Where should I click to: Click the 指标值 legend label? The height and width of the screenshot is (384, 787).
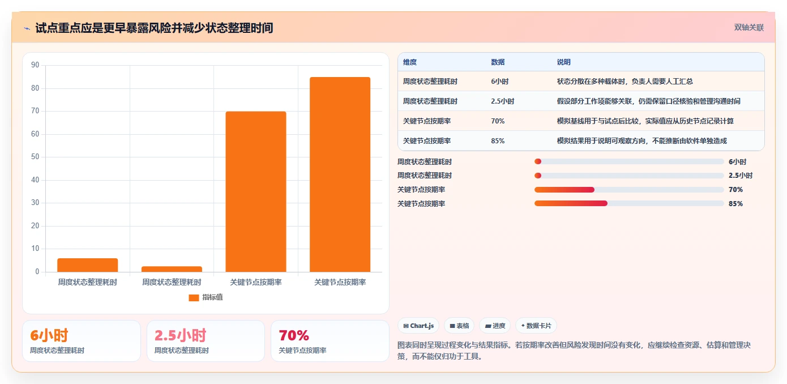pos(212,297)
